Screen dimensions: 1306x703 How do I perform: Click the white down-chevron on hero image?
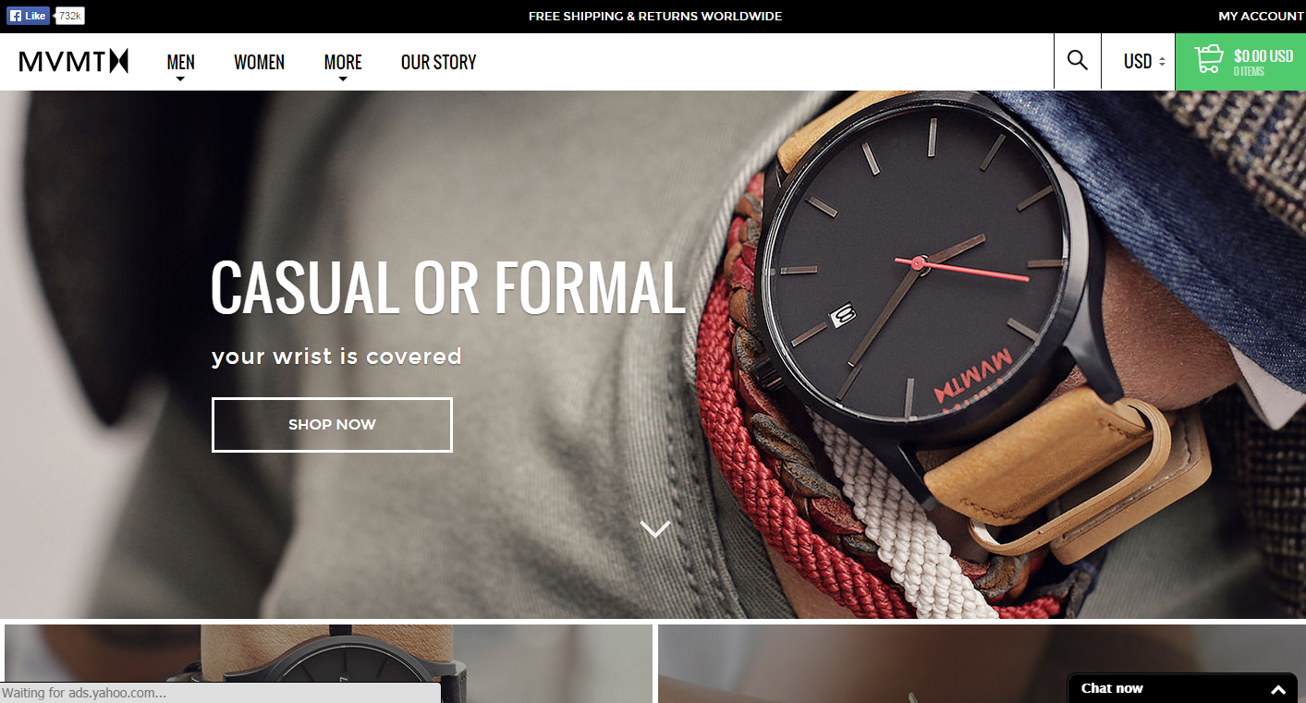coord(655,529)
